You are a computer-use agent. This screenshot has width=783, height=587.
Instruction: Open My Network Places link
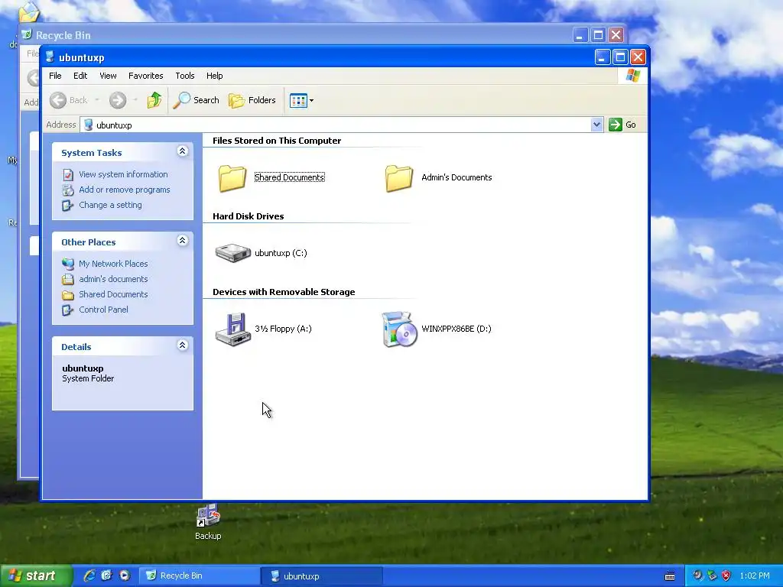click(113, 264)
